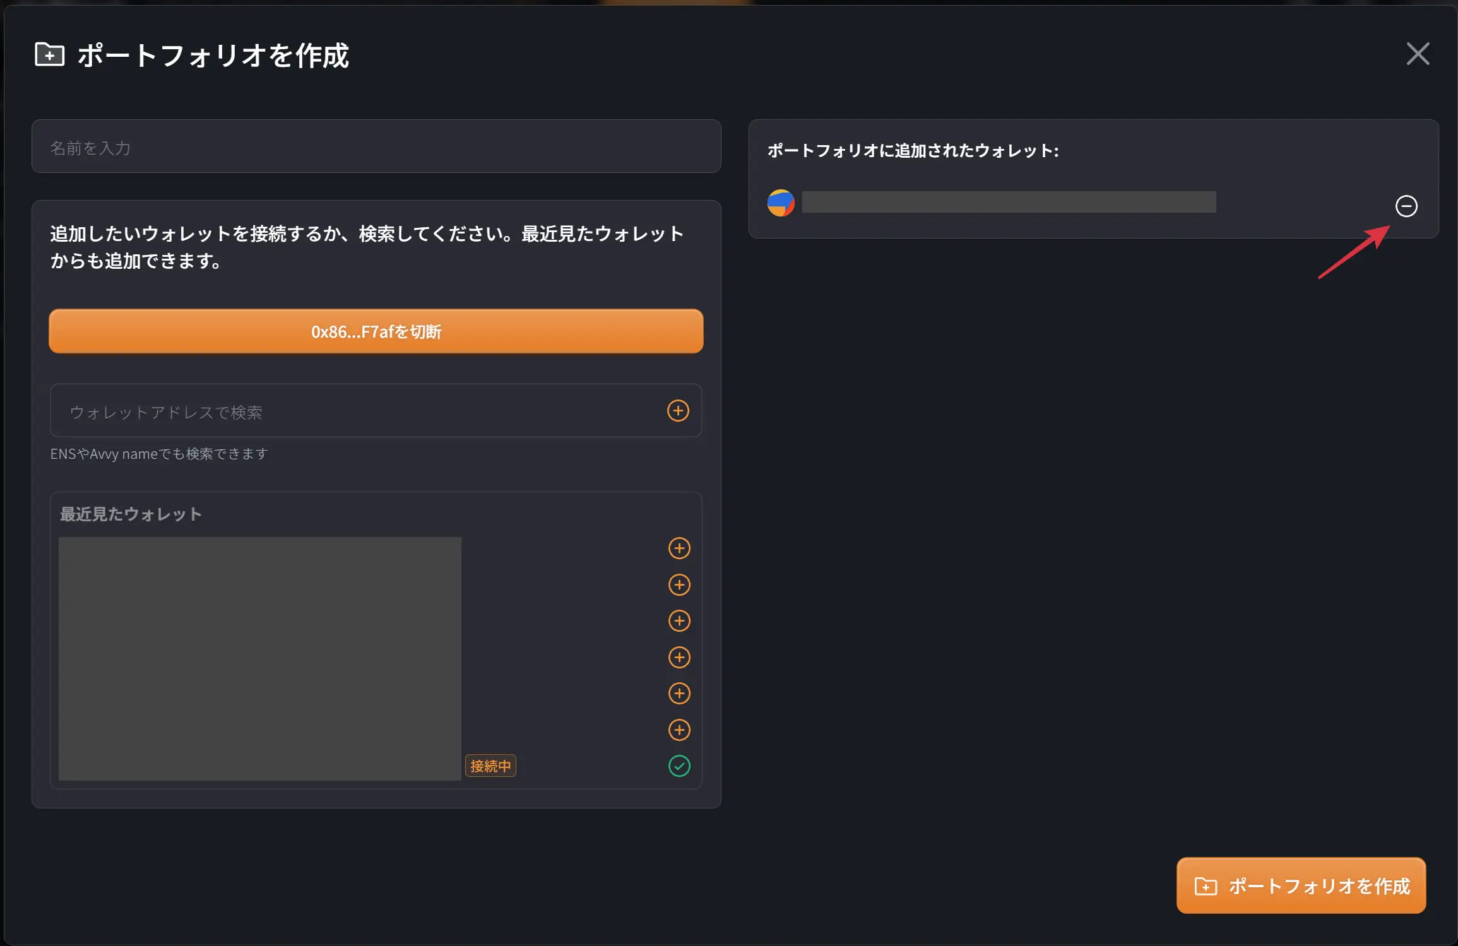Add the first recently viewed wallet
Screen dimensions: 1458x946
[x=679, y=548]
